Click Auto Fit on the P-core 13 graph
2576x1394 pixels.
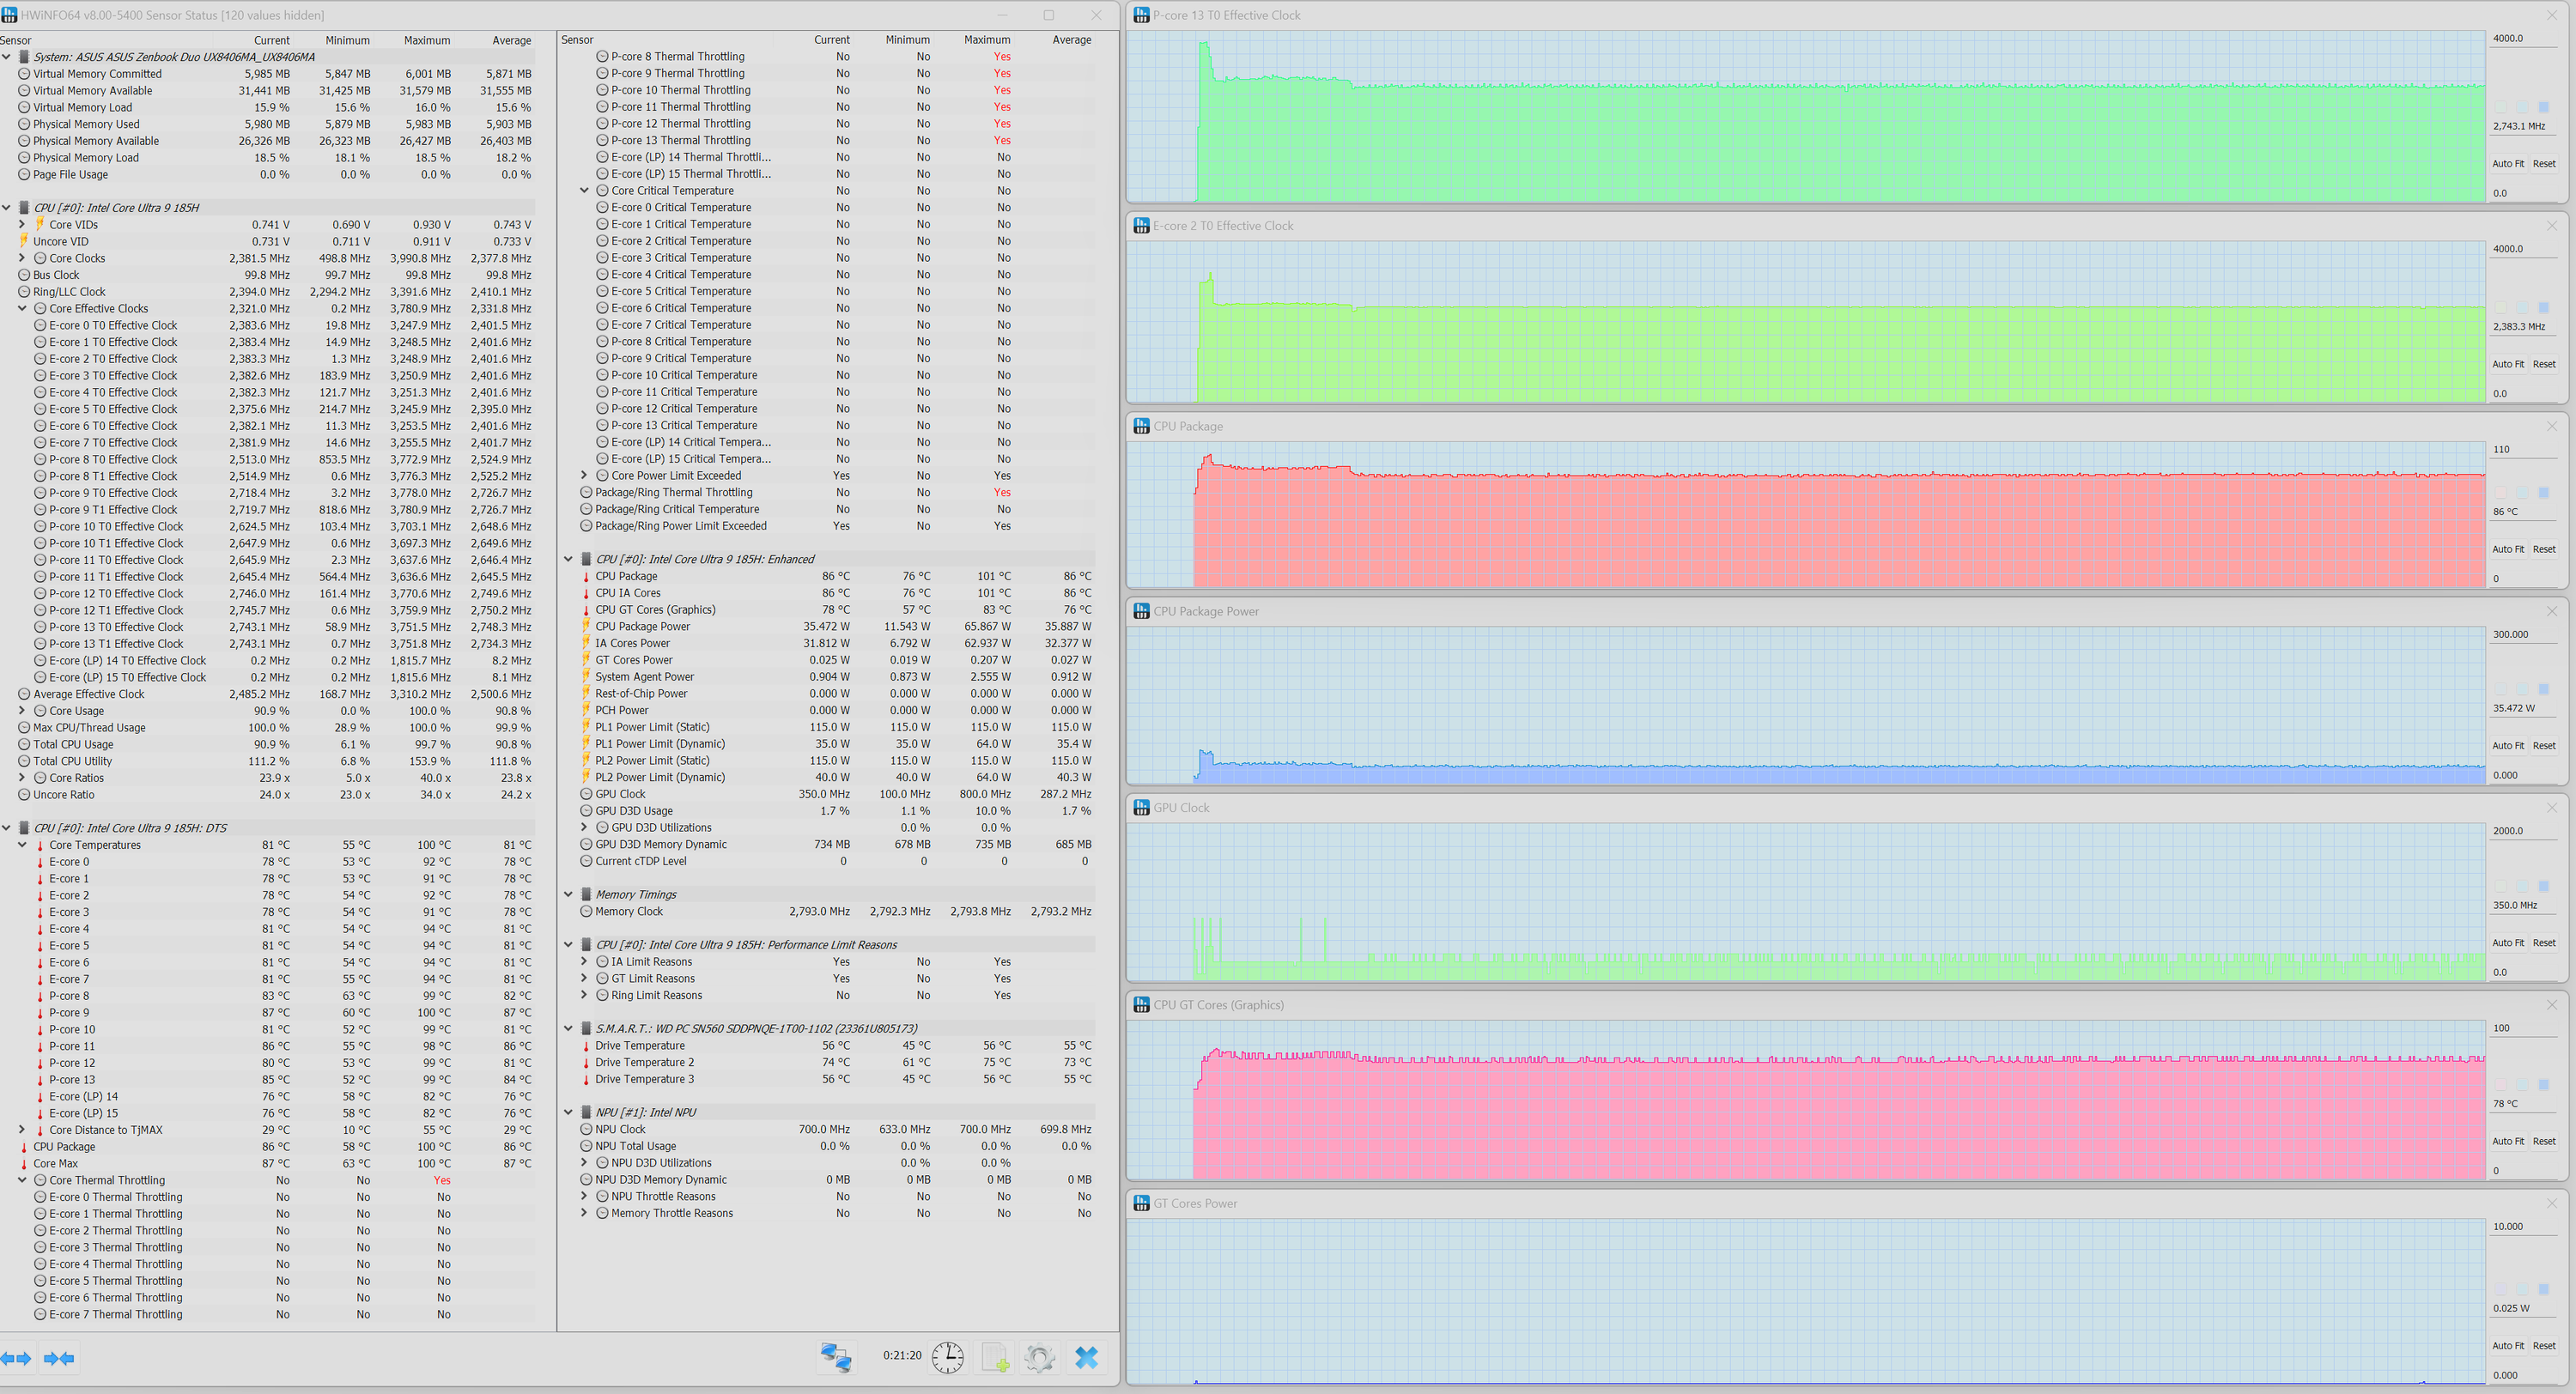[2507, 164]
